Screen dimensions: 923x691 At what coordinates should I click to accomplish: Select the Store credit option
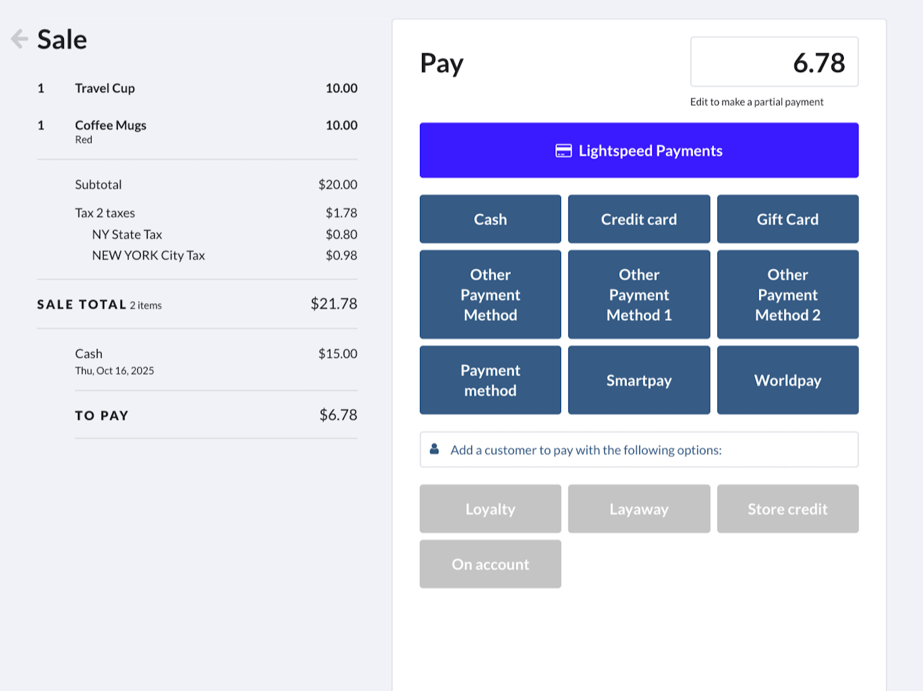(788, 509)
